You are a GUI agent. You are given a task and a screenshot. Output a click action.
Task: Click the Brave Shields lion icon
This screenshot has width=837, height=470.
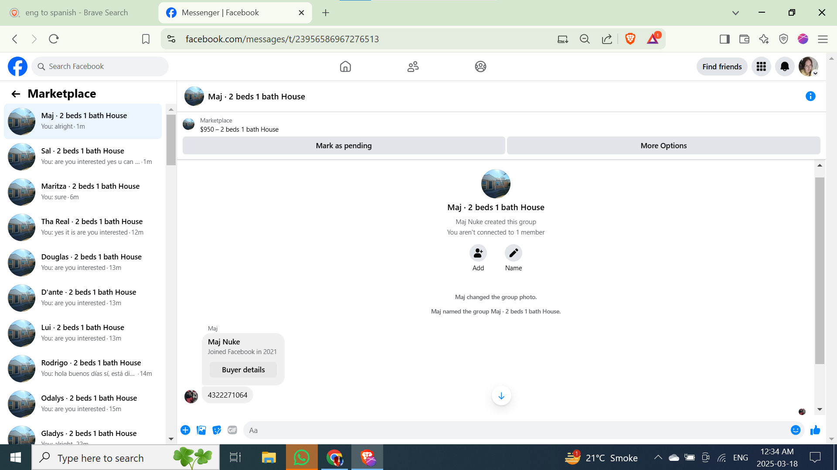click(630, 39)
